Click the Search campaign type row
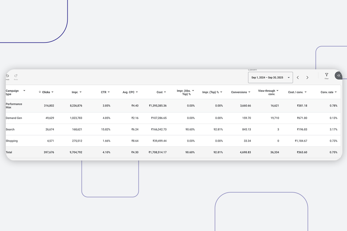Image resolution: width=347 pixels, height=231 pixels. pos(10,129)
